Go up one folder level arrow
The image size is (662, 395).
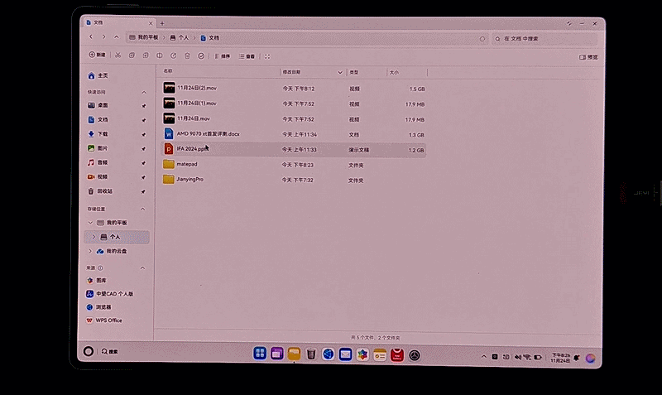117,37
